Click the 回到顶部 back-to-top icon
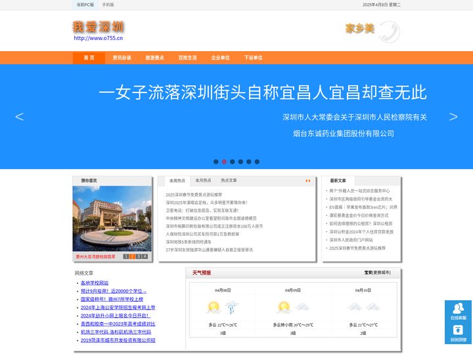The image size is (473, 354). click(x=459, y=333)
